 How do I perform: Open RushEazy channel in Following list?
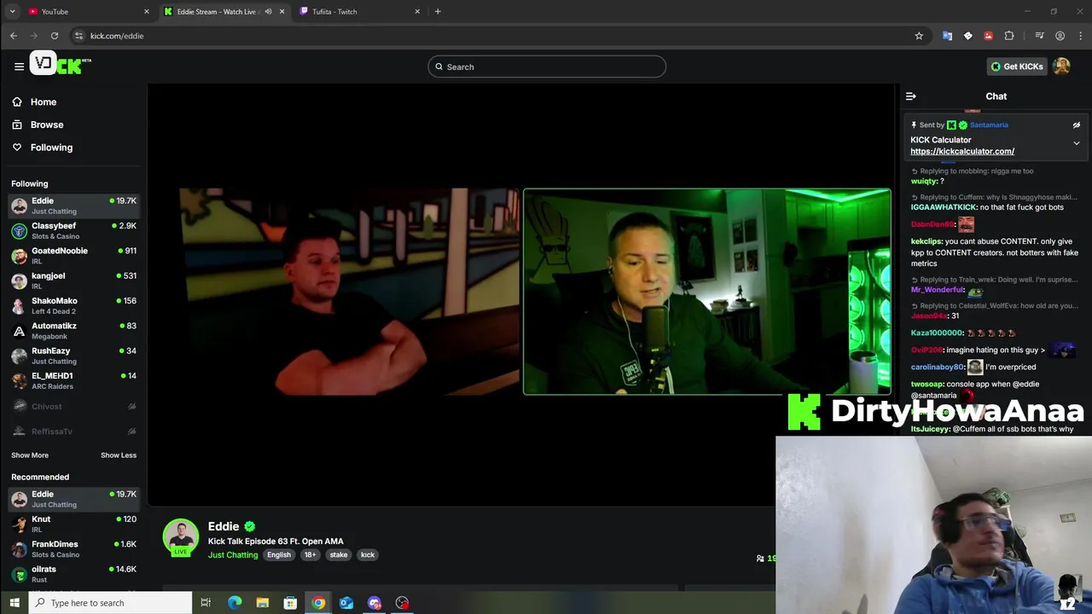click(x=74, y=356)
